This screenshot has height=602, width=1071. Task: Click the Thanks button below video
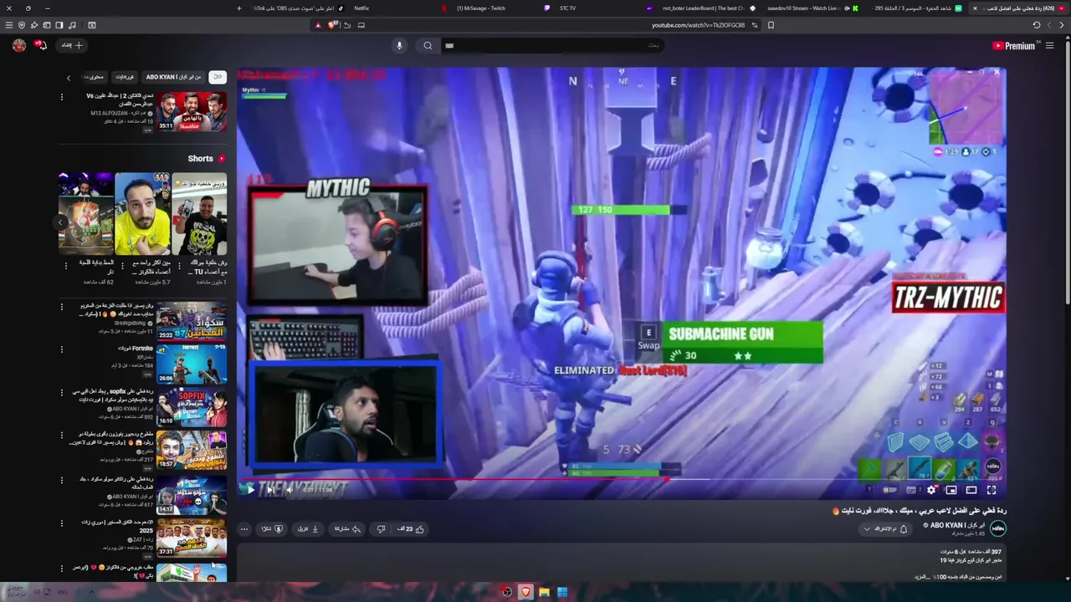[x=273, y=529]
